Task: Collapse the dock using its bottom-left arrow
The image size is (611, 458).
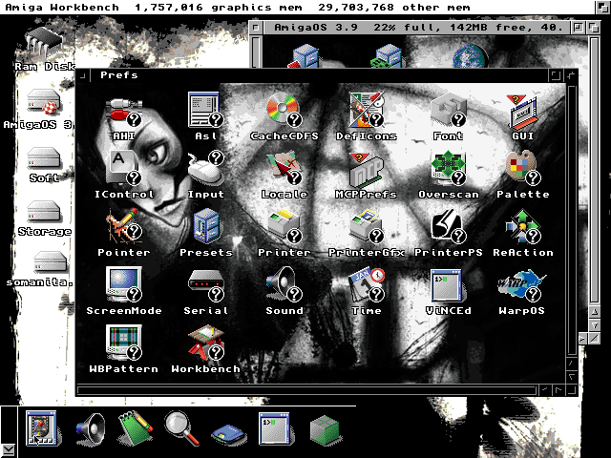Action: click(x=9, y=450)
